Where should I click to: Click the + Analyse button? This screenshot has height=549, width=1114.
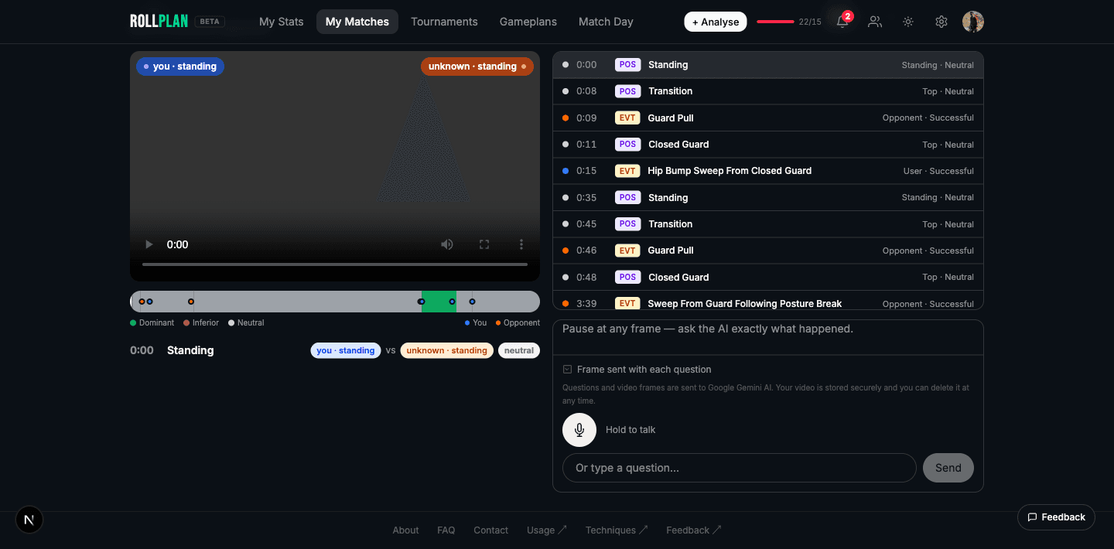click(x=716, y=22)
